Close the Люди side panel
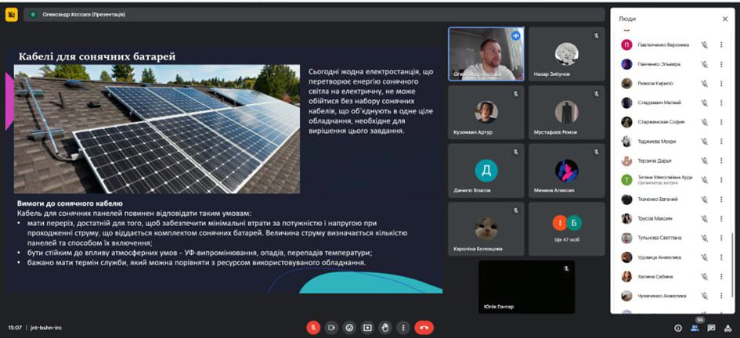The width and height of the screenshot is (740, 338). click(x=724, y=18)
